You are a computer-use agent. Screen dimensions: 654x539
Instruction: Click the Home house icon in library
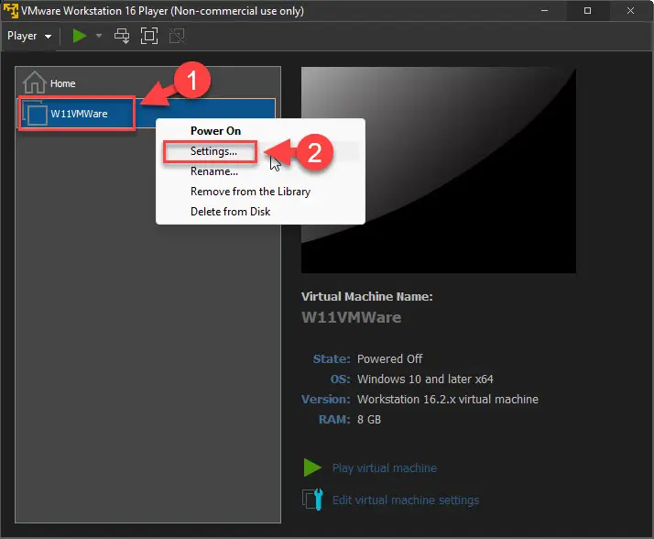tap(34, 82)
